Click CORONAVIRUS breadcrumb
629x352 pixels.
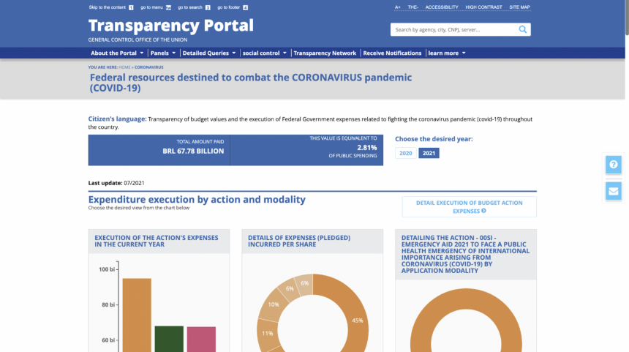[x=148, y=67]
